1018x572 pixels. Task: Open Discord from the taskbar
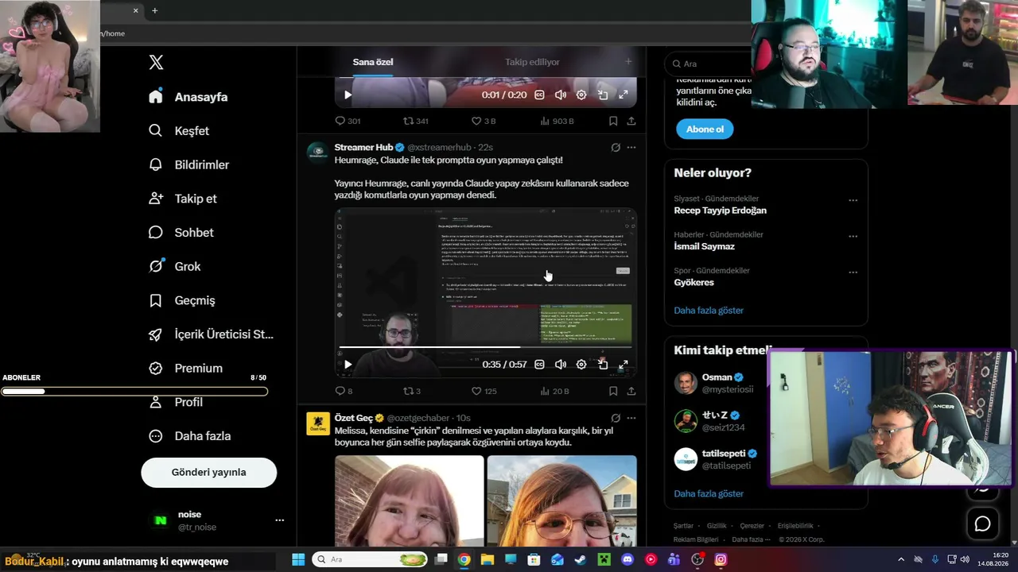point(628,559)
